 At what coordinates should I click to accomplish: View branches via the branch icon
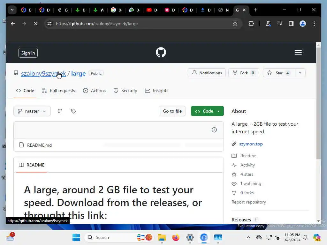coord(60,111)
